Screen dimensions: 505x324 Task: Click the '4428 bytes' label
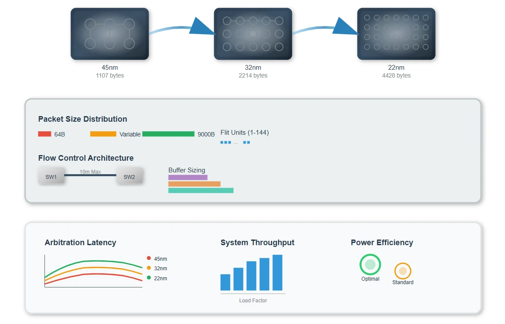(396, 75)
